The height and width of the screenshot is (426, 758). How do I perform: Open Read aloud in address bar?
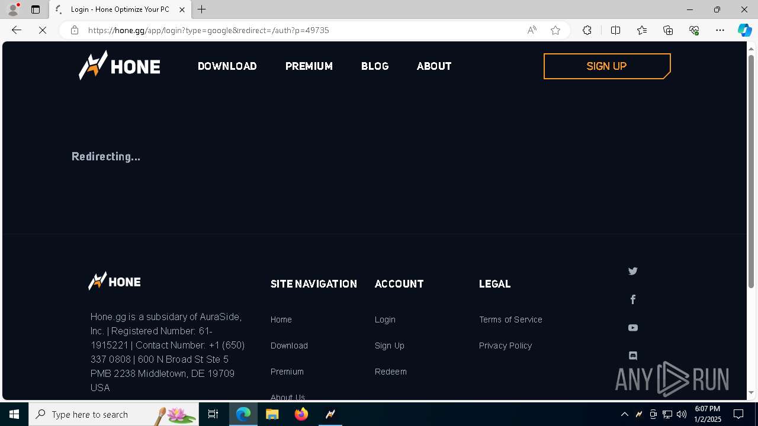pos(532,30)
